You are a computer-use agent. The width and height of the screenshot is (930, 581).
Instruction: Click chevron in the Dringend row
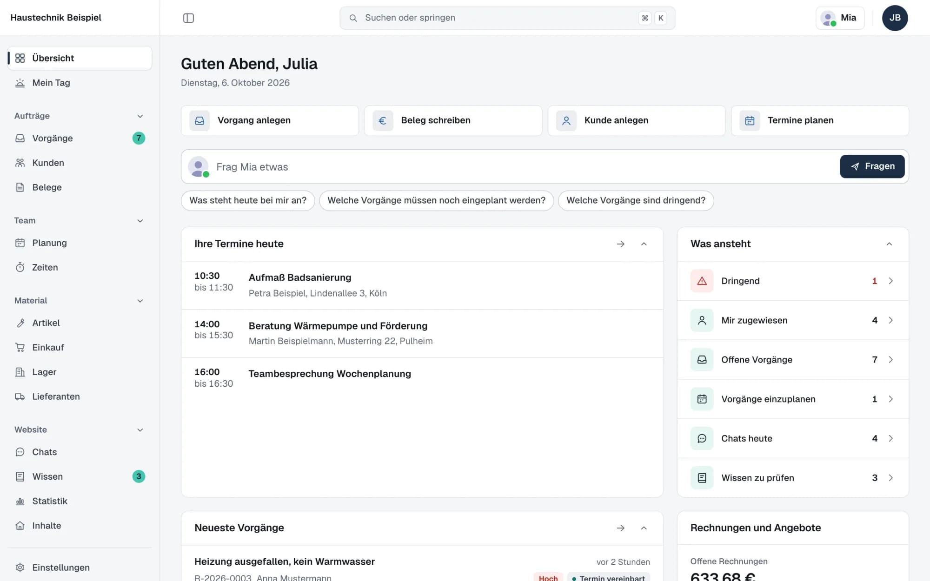point(890,281)
